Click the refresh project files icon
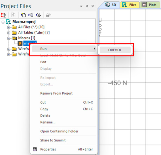 13,15
